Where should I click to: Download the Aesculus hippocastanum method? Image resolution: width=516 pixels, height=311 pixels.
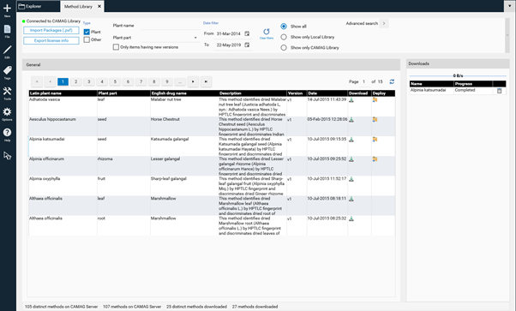click(351, 119)
